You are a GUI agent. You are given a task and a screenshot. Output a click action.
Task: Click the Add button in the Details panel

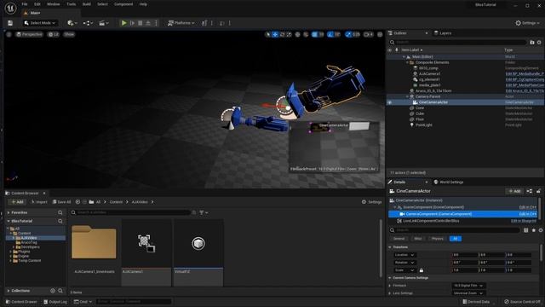point(514,191)
